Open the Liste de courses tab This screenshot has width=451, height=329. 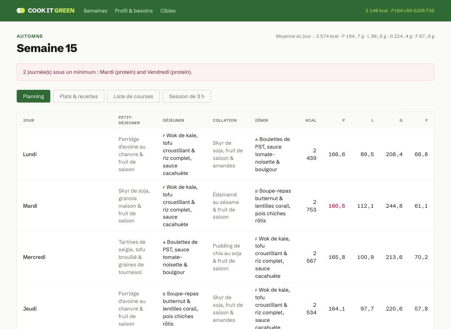[133, 97]
